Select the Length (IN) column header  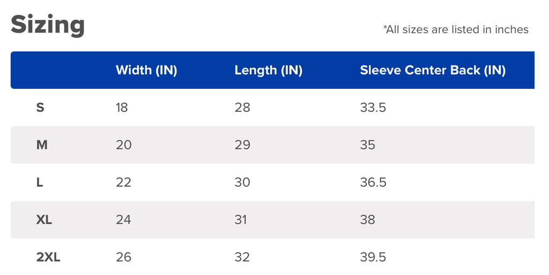point(269,70)
